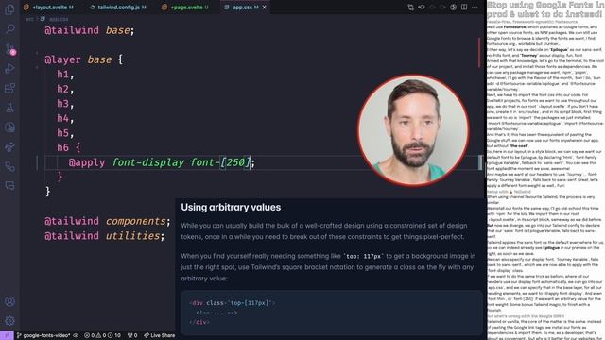Click the 'Using arbitrary values' heading
Image resolution: width=605 pixels, height=340 pixels.
pos(231,207)
